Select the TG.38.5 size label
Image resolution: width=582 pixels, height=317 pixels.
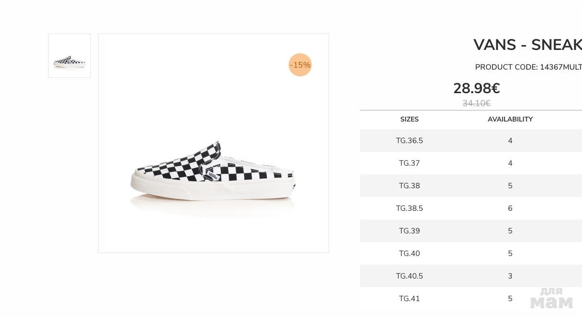point(409,208)
